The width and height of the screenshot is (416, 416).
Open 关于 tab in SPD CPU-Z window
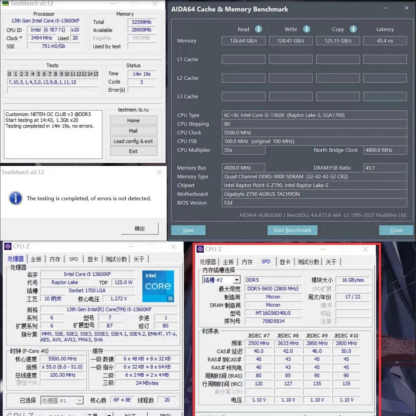pyautogui.click(x=331, y=262)
